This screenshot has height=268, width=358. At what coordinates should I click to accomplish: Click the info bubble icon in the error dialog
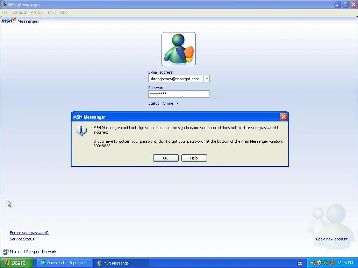[81, 131]
